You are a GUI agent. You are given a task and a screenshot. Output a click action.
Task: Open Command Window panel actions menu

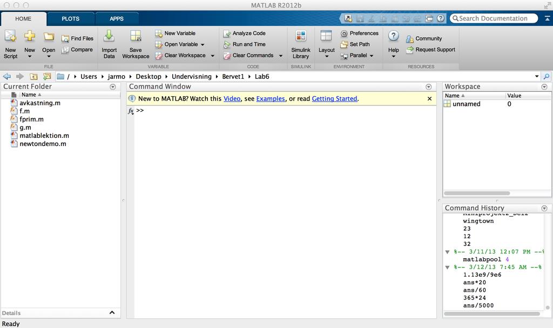pyautogui.click(x=429, y=87)
